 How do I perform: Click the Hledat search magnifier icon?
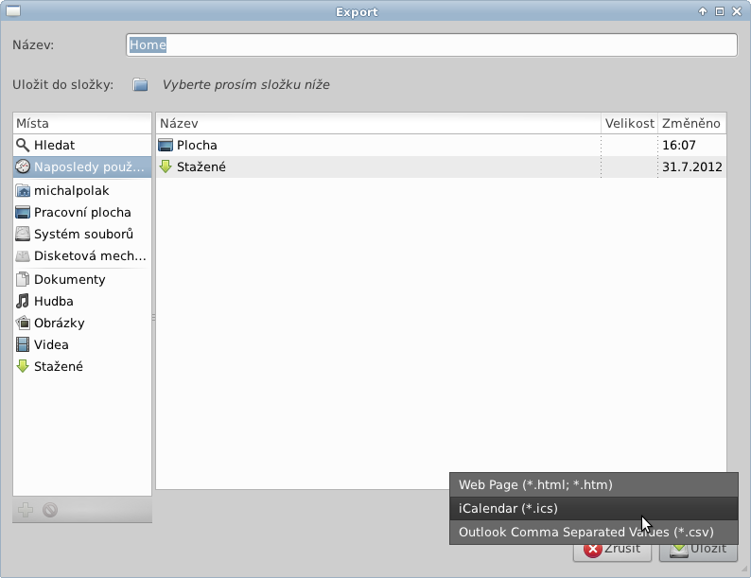coord(24,146)
